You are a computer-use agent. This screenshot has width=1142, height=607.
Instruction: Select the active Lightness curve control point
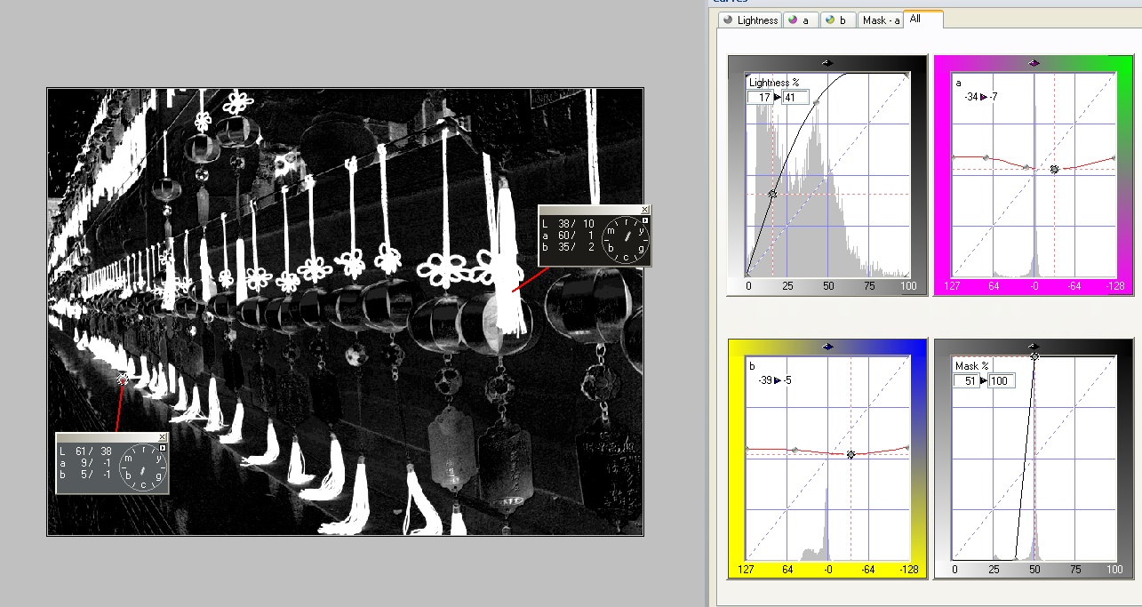(772, 194)
